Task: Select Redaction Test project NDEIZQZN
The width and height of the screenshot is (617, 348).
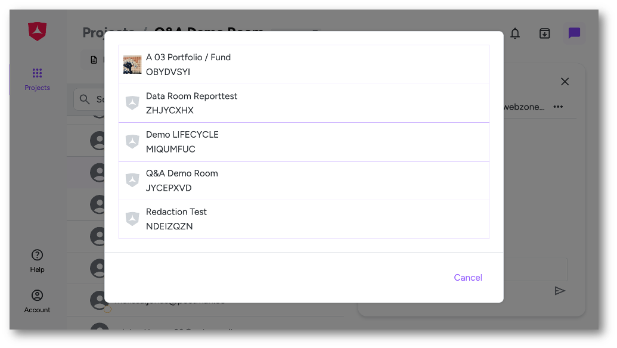Action: pyautogui.click(x=304, y=219)
